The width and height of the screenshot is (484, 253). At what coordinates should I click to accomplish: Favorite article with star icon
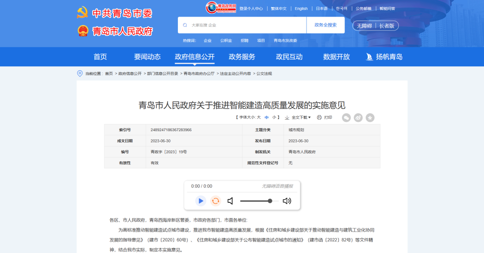[x=370, y=118]
